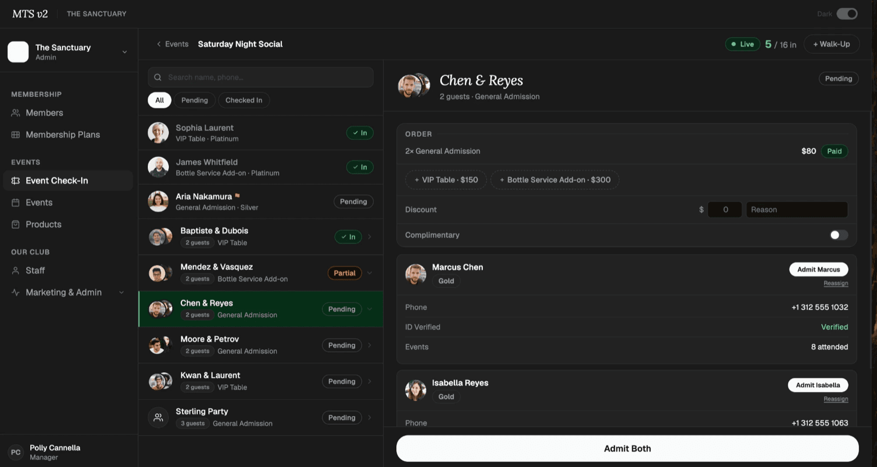Screen dimensions: 877x467
Task: Select the Checked In filter tab
Action: point(244,100)
